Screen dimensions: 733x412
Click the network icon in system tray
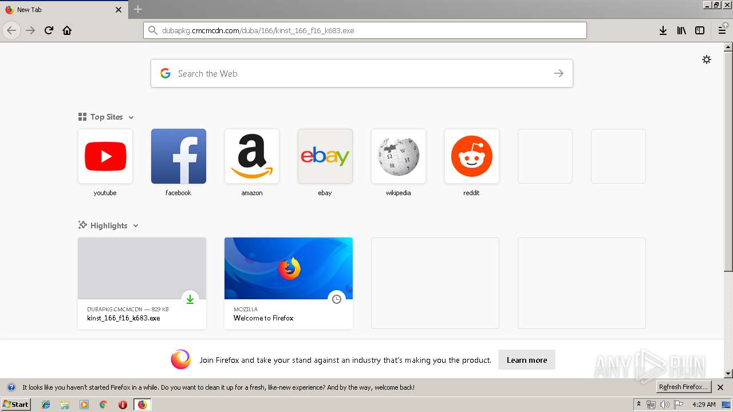(651, 405)
